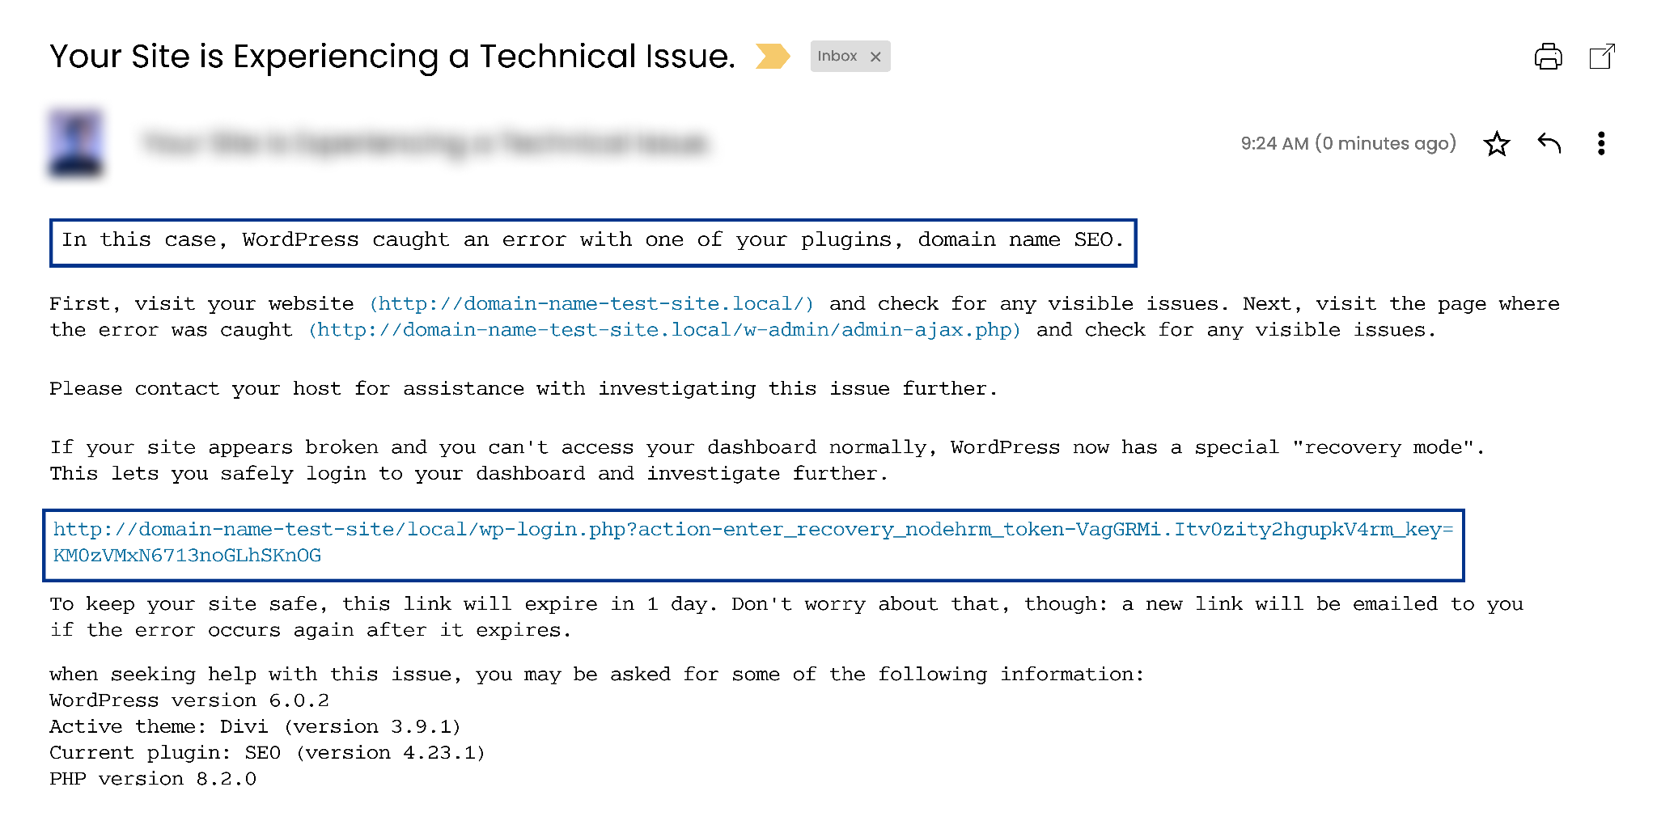Click the 9:24 AM timestamp
The width and height of the screenshot is (1657, 825).
click(x=1348, y=144)
